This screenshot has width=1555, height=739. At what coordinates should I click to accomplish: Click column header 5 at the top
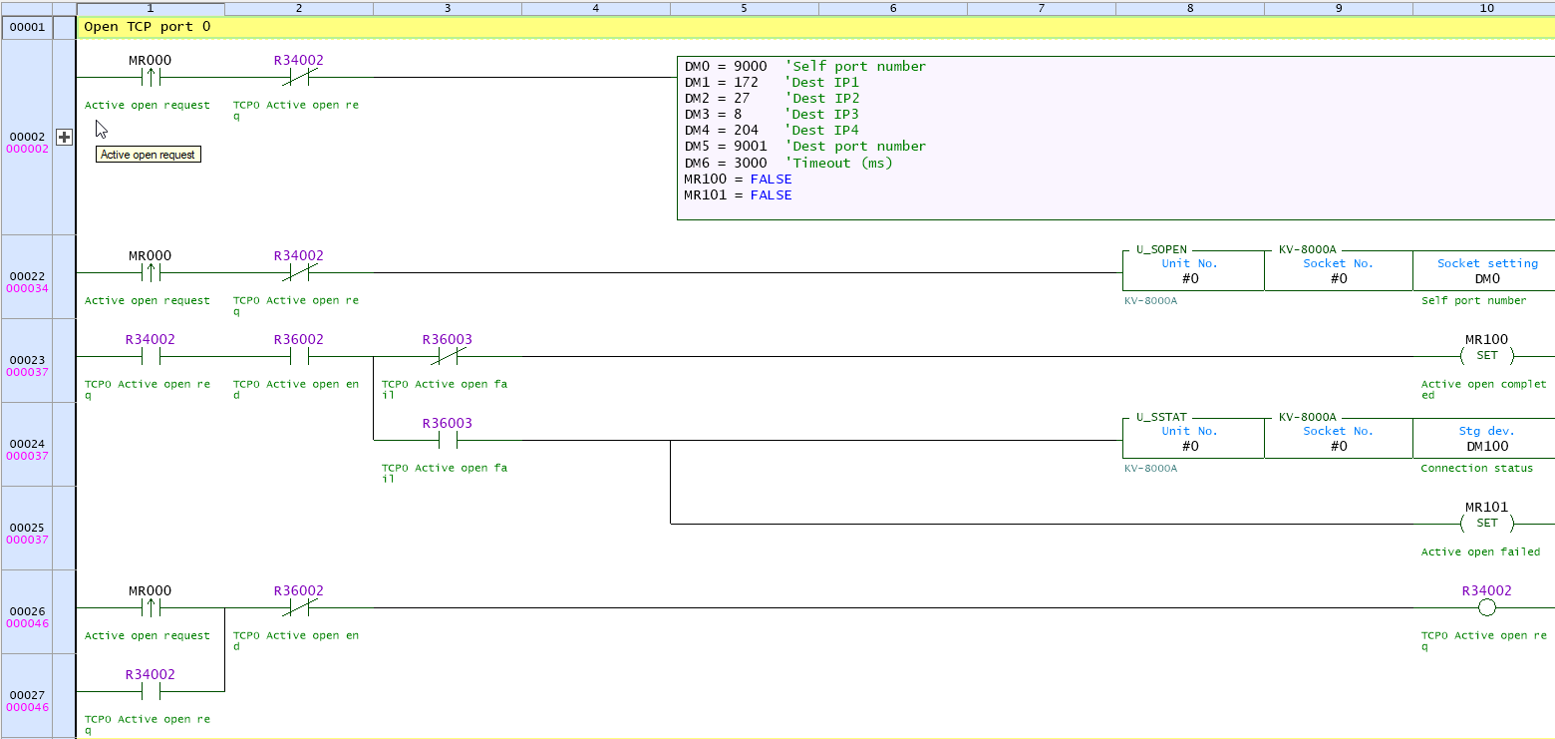pos(744,7)
